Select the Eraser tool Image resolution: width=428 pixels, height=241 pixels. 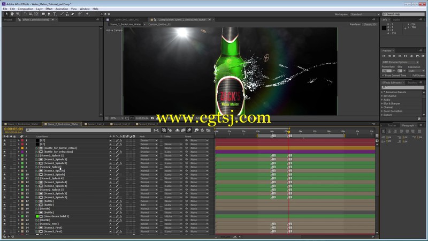click(73, 14)
